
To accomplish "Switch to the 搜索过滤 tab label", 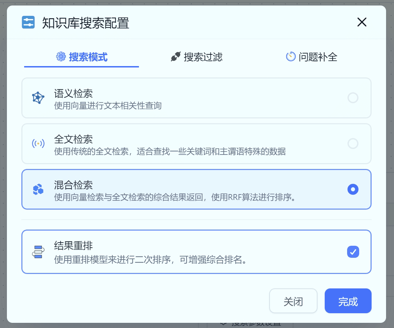I will tap(203, 57).
